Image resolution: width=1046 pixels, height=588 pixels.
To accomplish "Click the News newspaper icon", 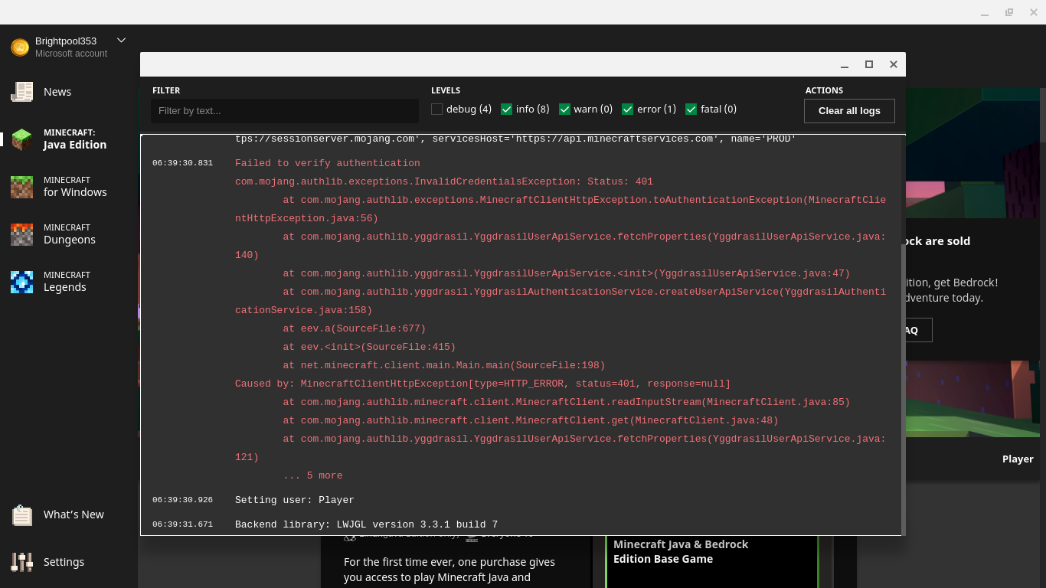I will (x=21, y=92).
